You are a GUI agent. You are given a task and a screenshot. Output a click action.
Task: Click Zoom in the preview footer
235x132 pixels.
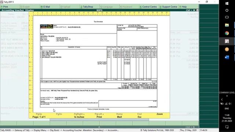pyautogui.click(x=160, y=114)
